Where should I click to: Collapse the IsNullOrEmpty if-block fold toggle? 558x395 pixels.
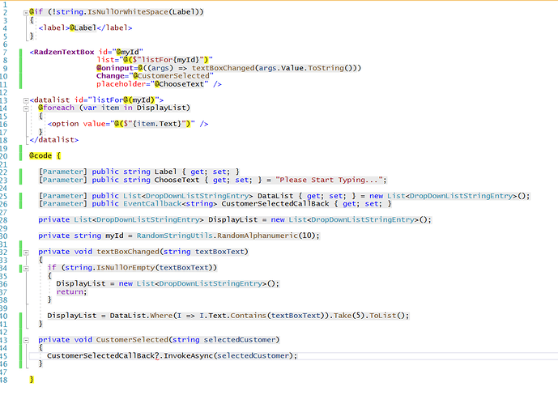click(x=26, y=269)
